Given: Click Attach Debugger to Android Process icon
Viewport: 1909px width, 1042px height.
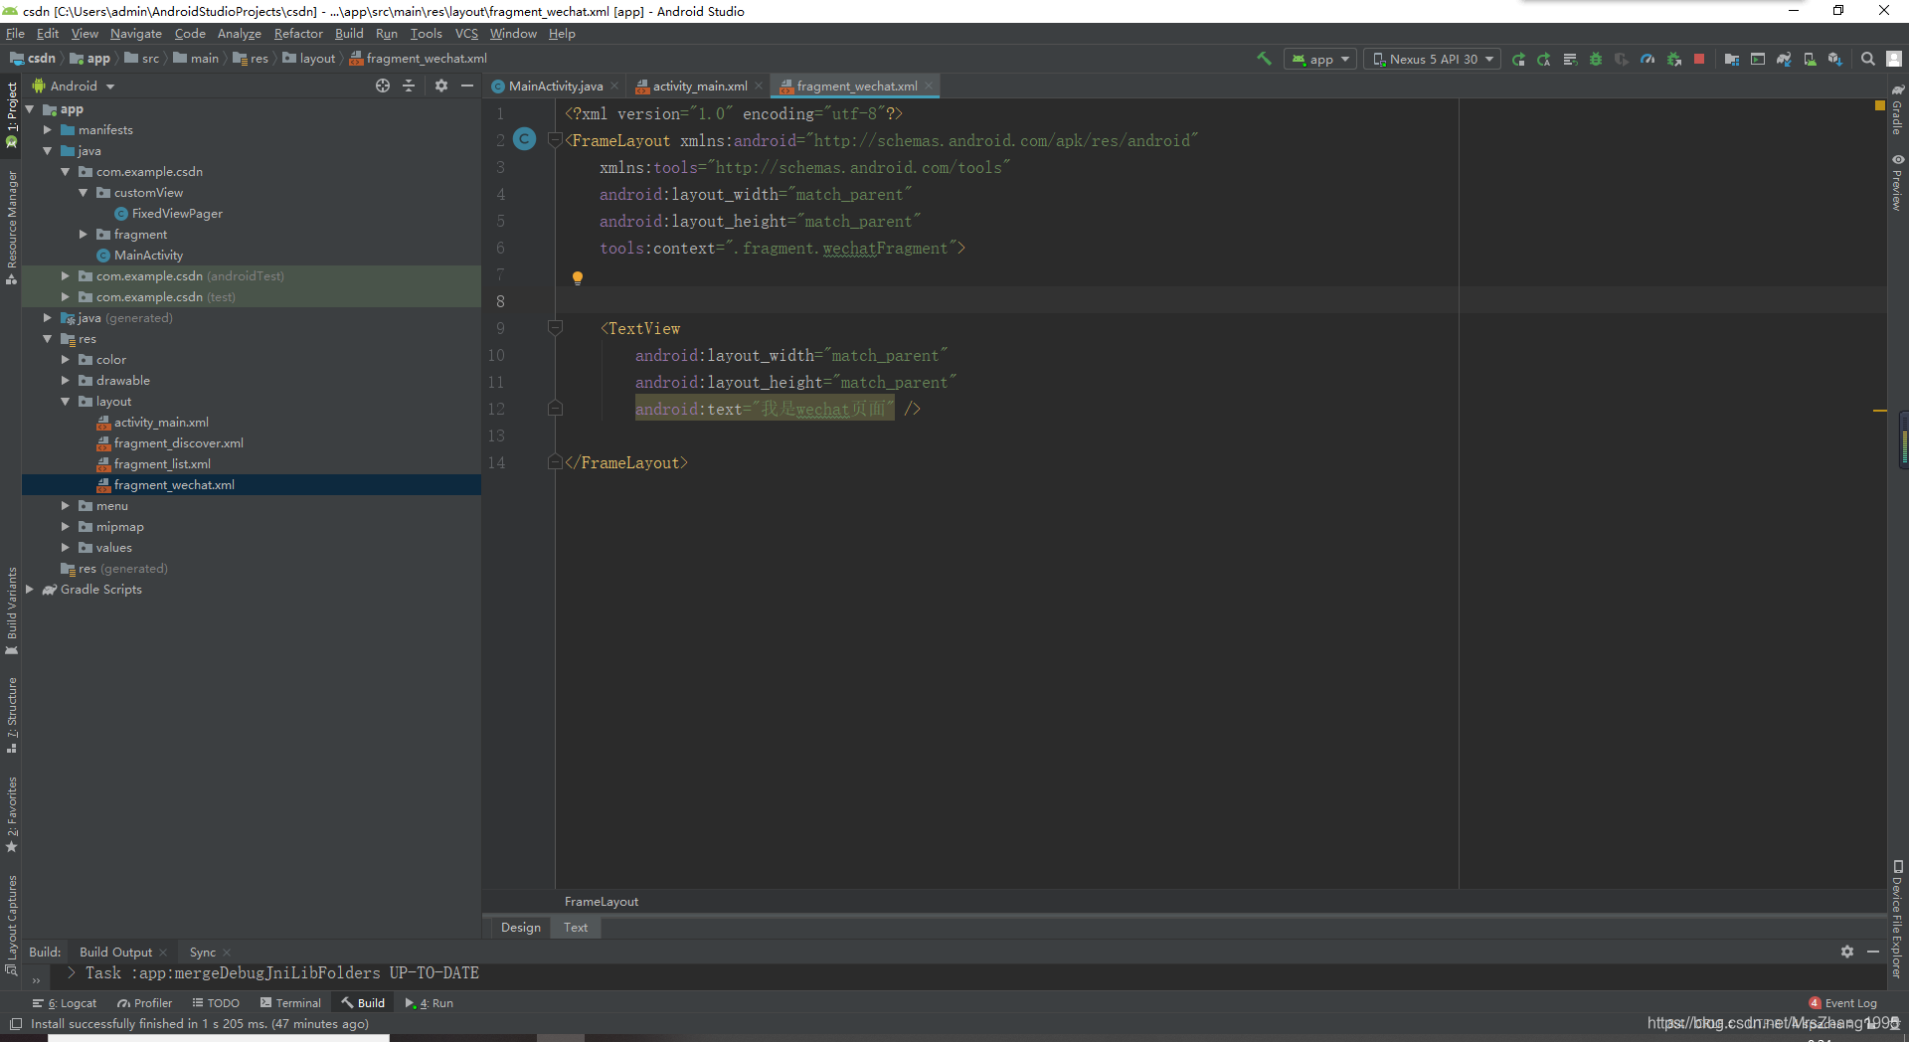Looking at the screenshot, I should point(1673,59).
